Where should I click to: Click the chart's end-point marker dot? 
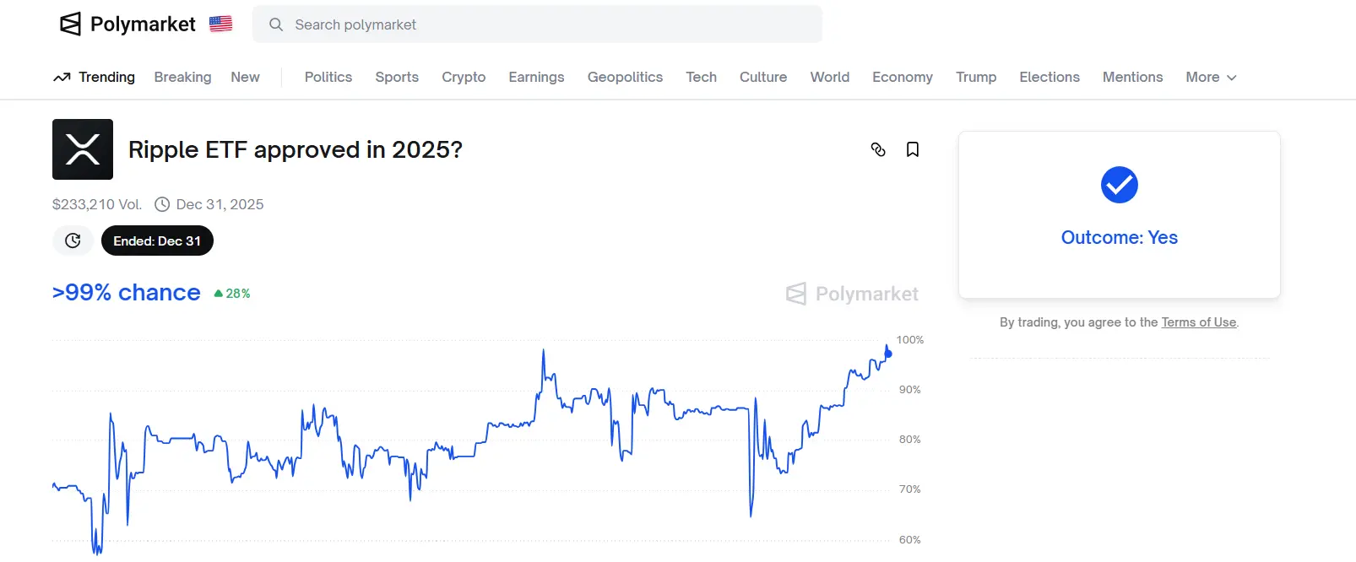(x=888, y=354)
